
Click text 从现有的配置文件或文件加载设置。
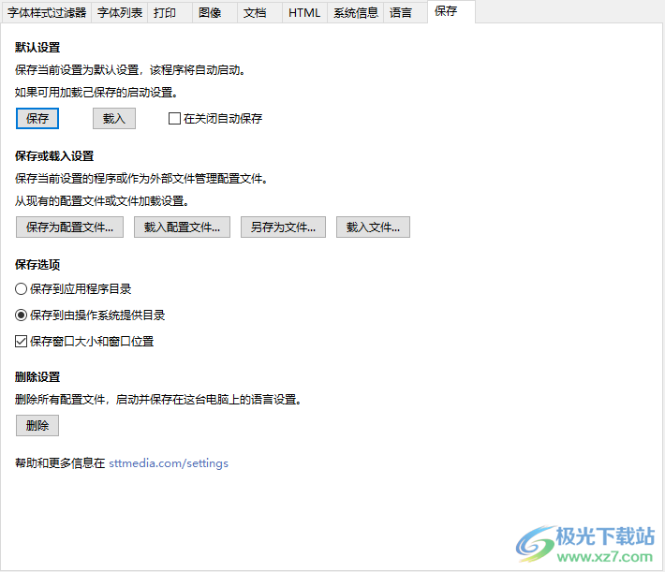102,201
